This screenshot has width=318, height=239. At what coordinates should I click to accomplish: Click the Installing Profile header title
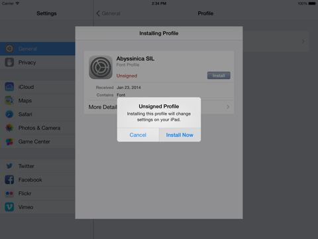point(159,33)
